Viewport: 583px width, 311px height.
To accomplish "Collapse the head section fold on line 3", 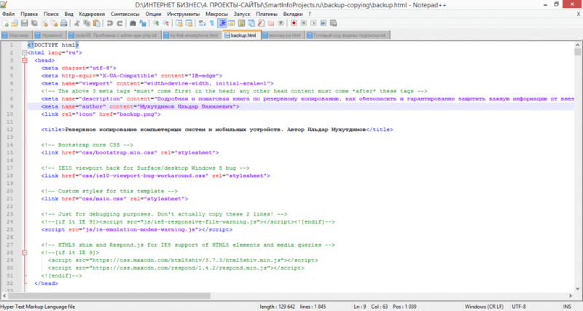I will (25, 60).
